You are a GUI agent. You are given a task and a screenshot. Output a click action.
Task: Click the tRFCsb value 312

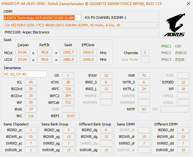pos(68,102)
